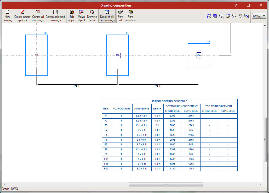The image size is (269, 193).
Task: Toggle Detail of all the drawings
Action: [107, 16]
